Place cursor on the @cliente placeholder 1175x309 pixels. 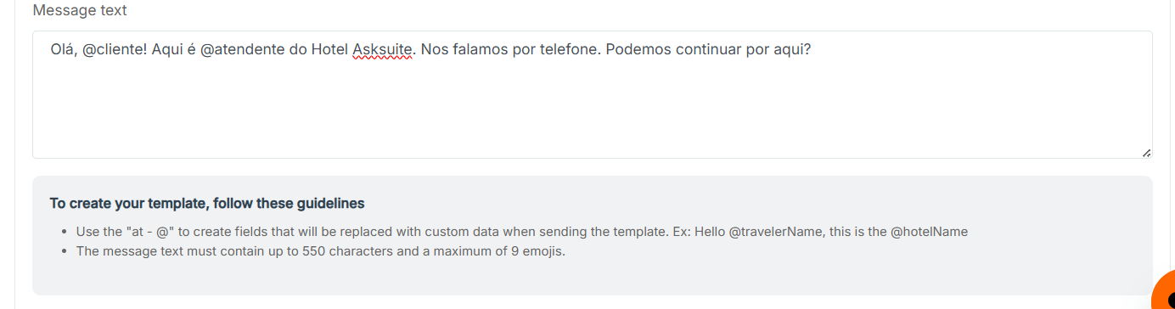(x=115, y=50)
